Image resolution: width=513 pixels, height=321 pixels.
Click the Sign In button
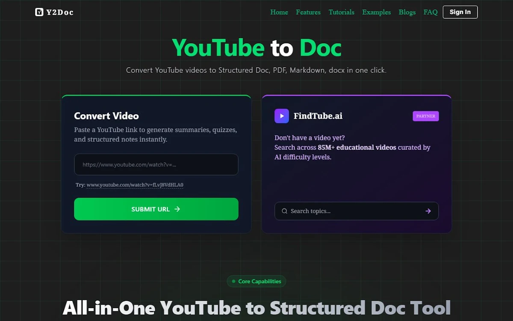click(460, 12)
